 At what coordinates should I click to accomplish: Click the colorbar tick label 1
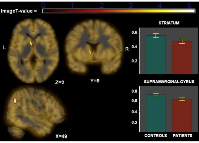72,5
